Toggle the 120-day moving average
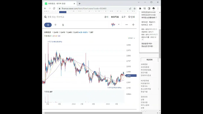Viewport: 203px width, 114px height. coord(59,36)
